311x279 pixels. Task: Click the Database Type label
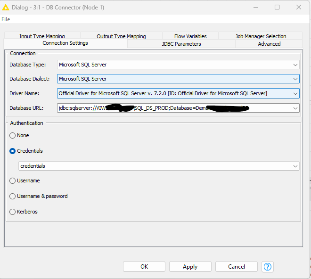click(x=28, y=65)
